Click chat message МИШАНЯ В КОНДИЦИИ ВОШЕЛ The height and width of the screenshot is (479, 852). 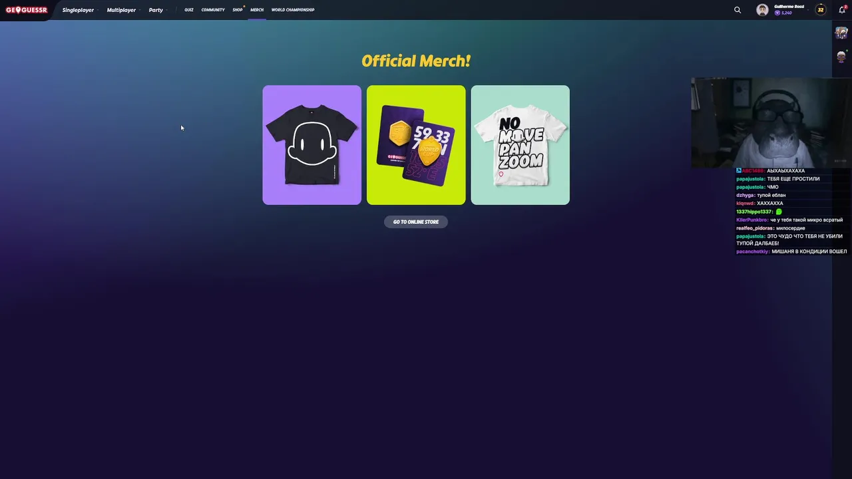point(809,251)
